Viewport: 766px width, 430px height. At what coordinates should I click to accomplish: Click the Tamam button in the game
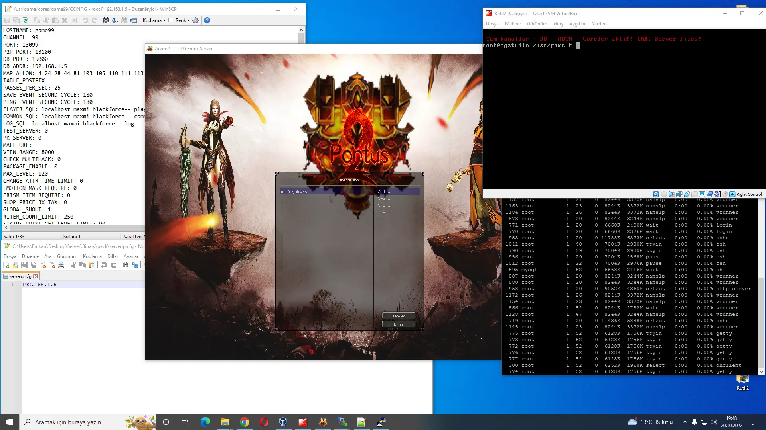[399, 316]
